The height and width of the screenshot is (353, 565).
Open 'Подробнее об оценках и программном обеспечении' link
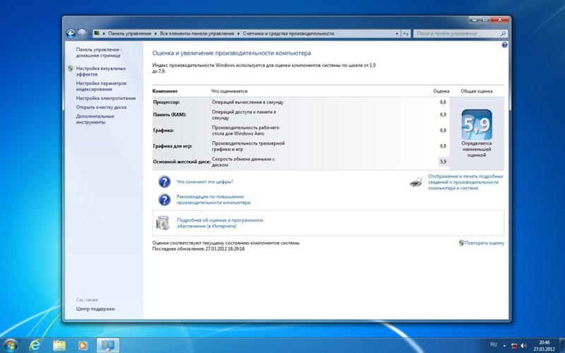[x=220, y=223]
